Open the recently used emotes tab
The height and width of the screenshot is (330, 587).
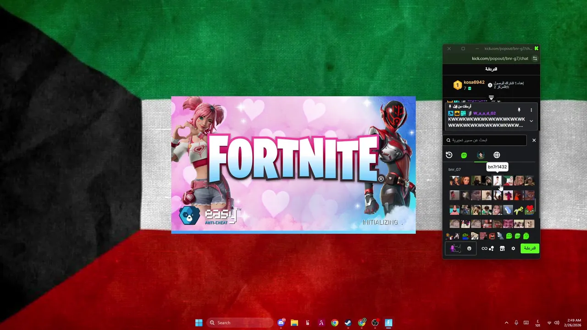pyautogui.click(x=449, y=155)
